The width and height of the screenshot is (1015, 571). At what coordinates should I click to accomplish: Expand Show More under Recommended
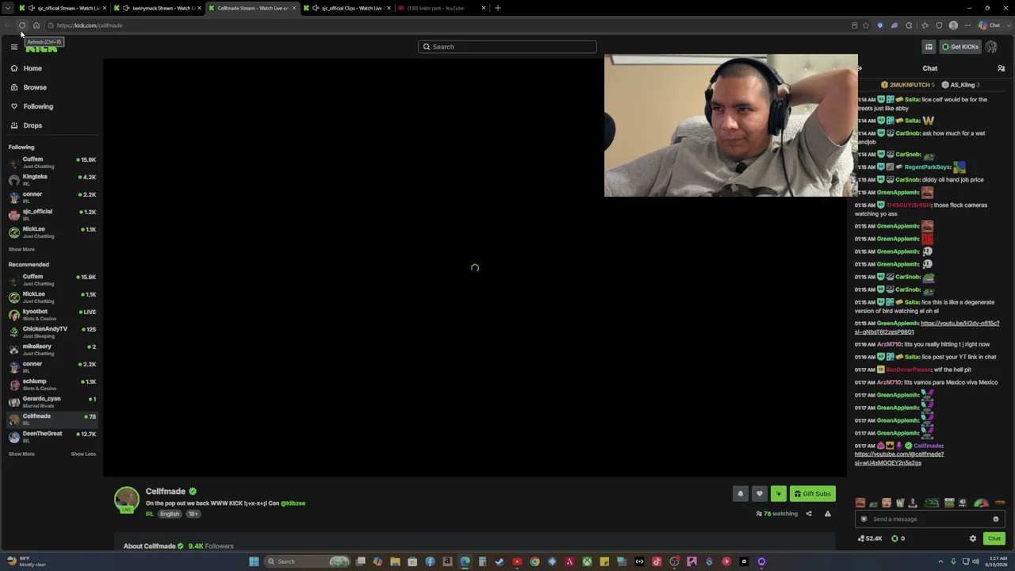[21, 454]
